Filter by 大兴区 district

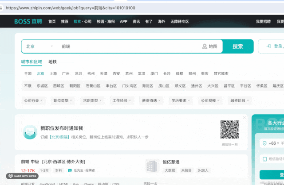213,86
